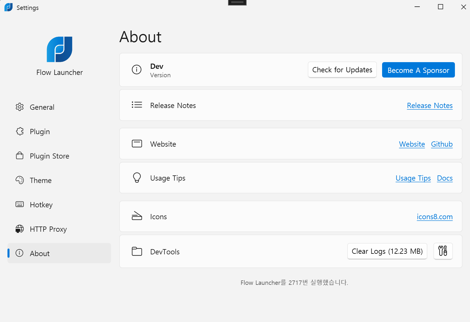Switch to the Plugin tab
470x322 pixels.
click(x=59, y=132)
